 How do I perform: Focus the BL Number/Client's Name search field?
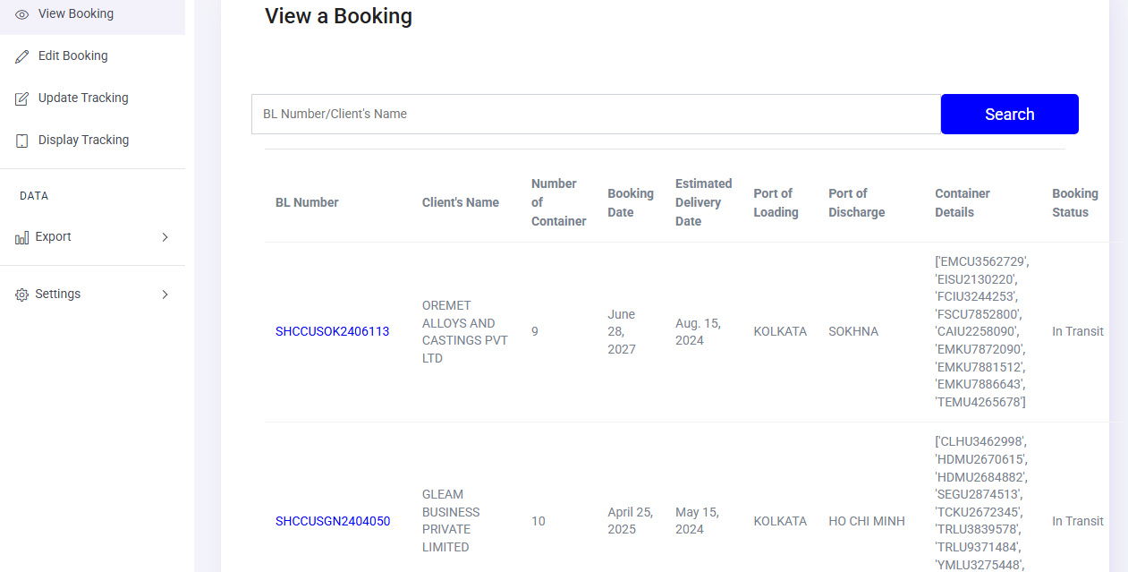pyautogui.click(x=595, y=114)
